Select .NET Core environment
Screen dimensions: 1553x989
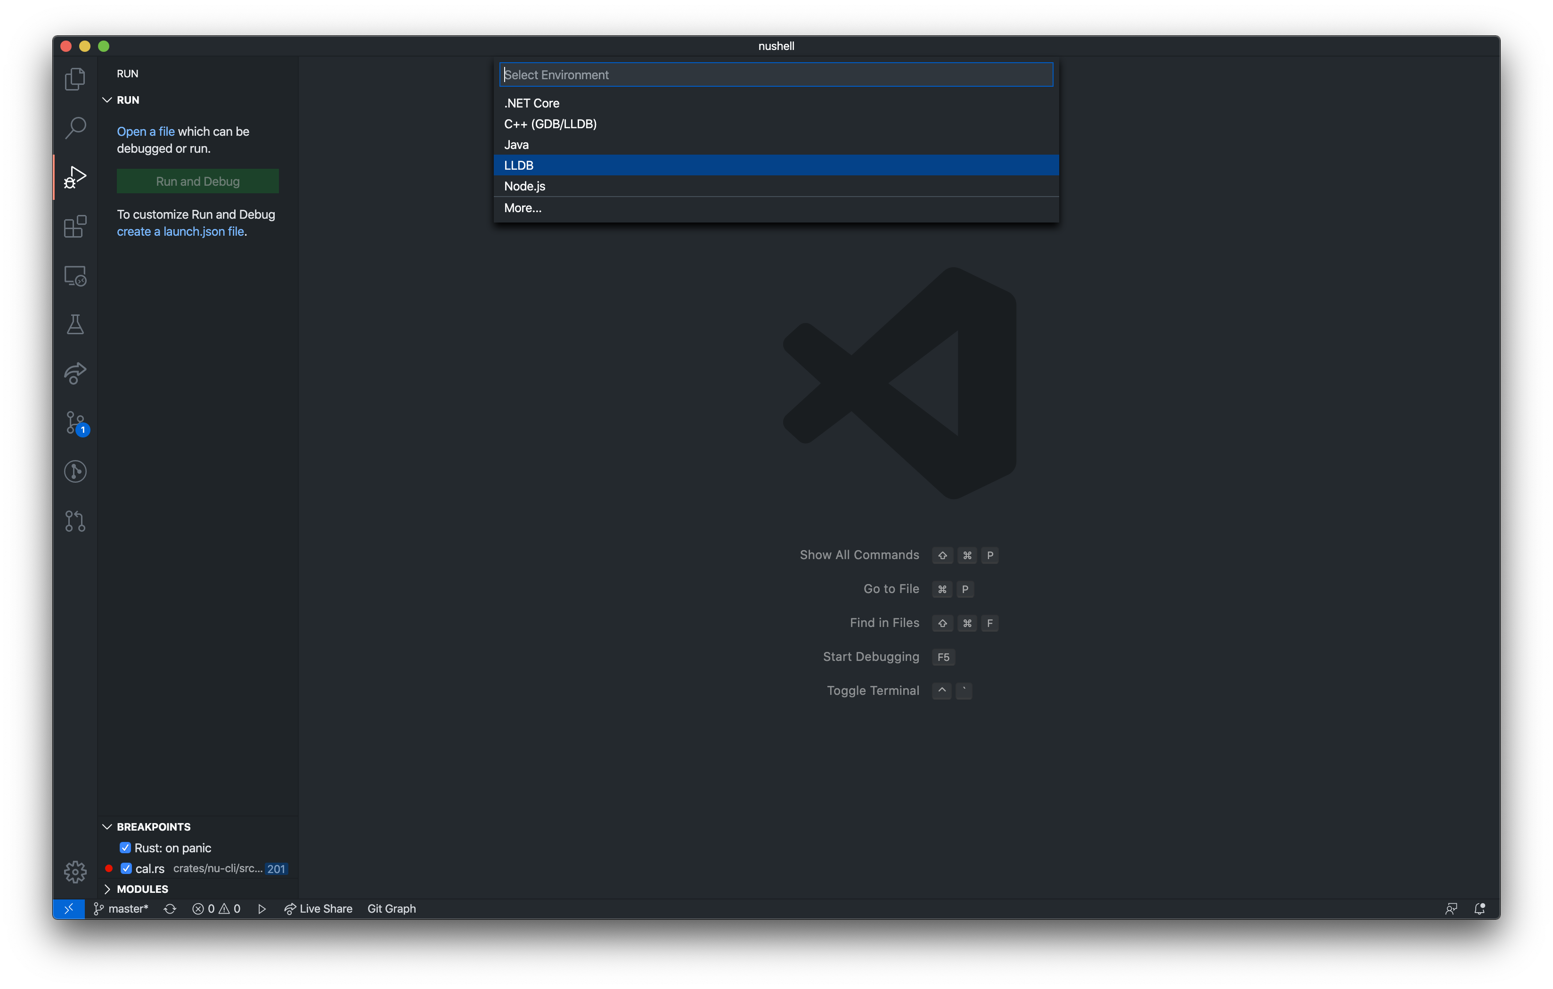776,103
